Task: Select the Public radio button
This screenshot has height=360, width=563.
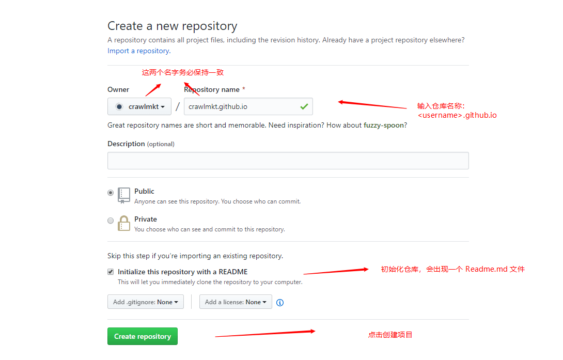Action: coord(111,193)
